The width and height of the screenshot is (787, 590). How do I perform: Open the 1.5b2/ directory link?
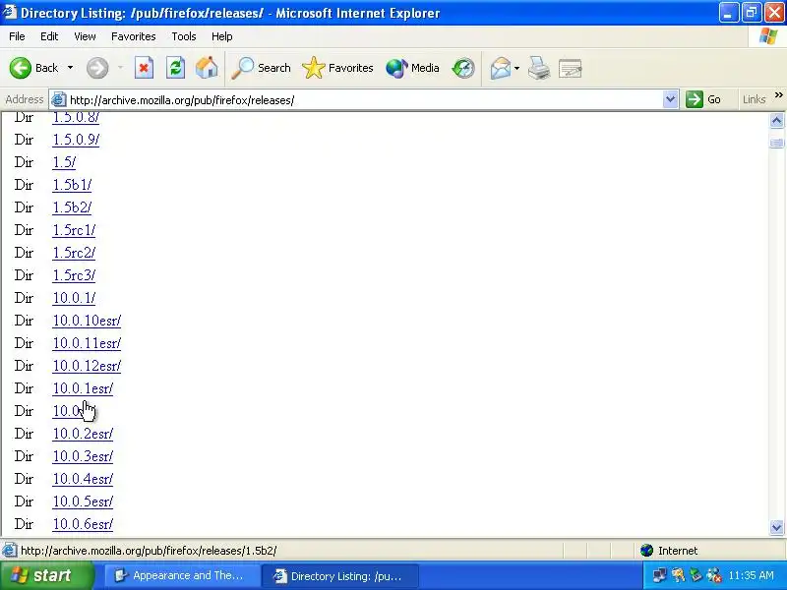click(x=72, y=207)
